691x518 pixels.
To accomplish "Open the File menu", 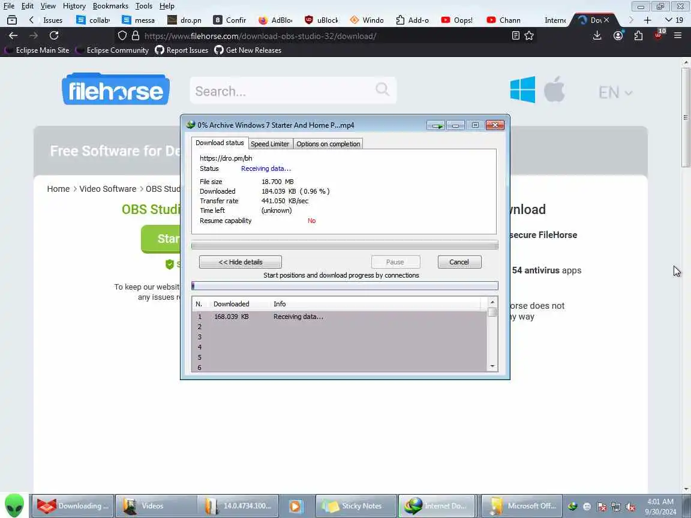I will [9, 6].
